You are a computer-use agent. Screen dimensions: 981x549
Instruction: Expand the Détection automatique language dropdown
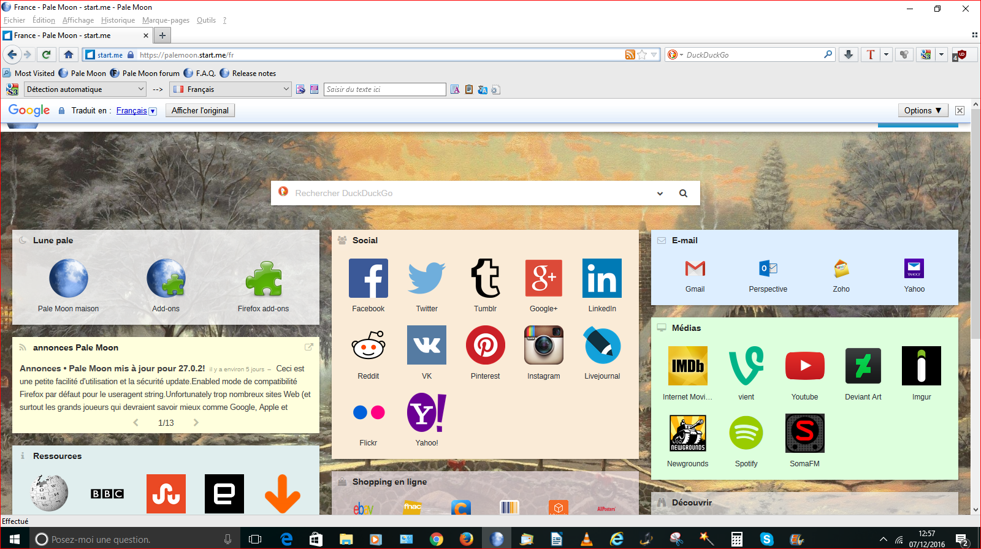85,89
